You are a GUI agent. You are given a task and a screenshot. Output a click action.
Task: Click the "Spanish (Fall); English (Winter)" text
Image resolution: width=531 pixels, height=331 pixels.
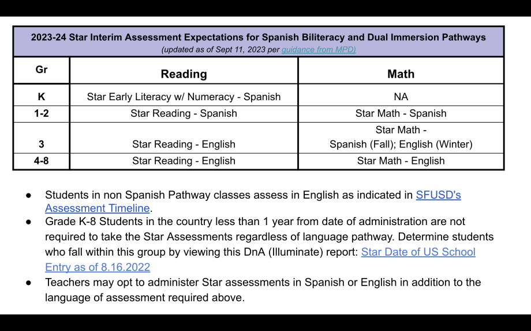point(401,144)
